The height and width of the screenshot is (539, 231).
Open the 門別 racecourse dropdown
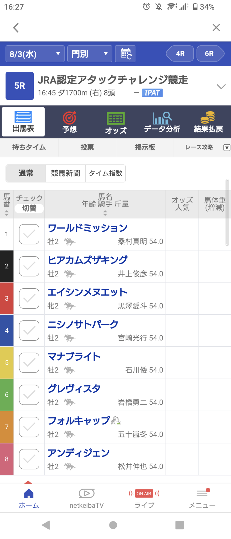(x=89, y=54)
